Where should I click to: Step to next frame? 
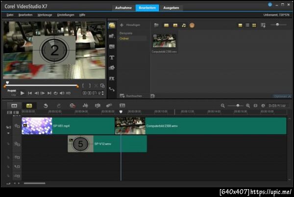(x=43, y=93)
